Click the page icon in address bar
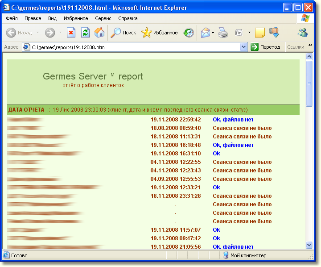This screenshot has height=267, width=321. tap(27, 47)
